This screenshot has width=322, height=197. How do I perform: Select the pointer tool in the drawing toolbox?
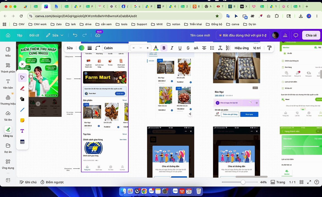[x=22, y=78]
